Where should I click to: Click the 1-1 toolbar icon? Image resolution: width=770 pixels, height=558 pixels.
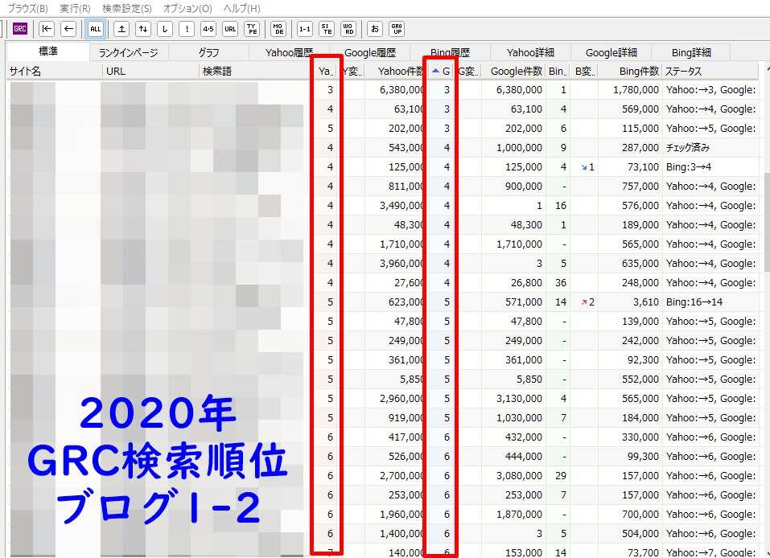pos(304,29)
